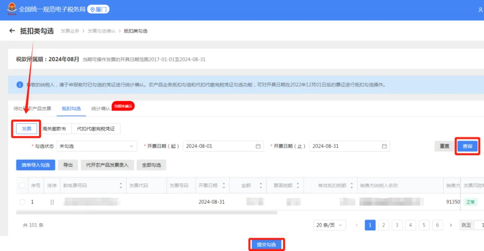Sort by 开票日期 column arrows

tap(224, 186)
